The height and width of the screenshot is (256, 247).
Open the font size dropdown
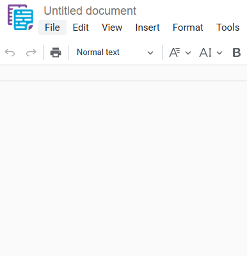click(x=211, y=52)
